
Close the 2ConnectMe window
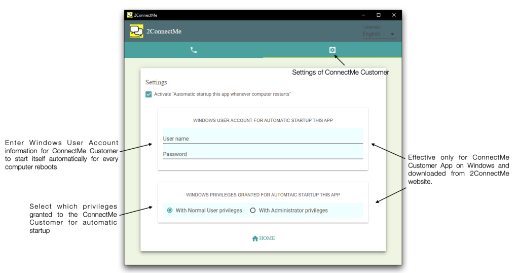(394, 15)
